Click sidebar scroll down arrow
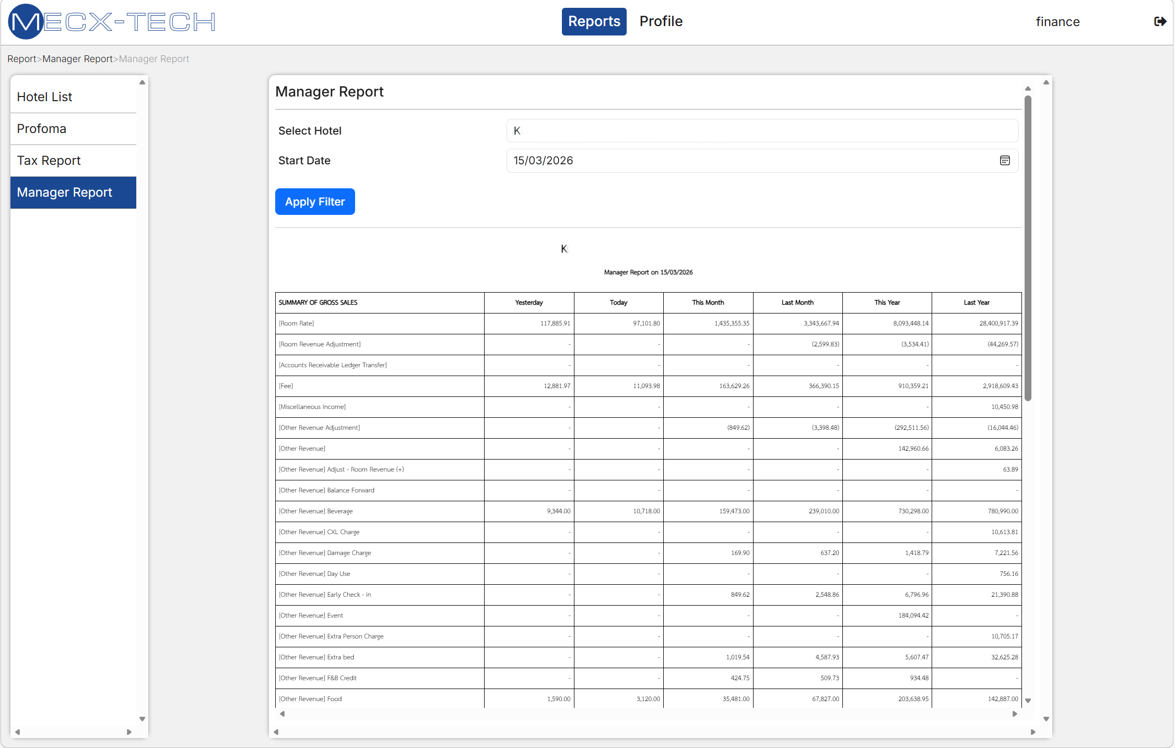Image resolution: width=1175 pixels, height=748 pixels. click(x=142, y=719)
